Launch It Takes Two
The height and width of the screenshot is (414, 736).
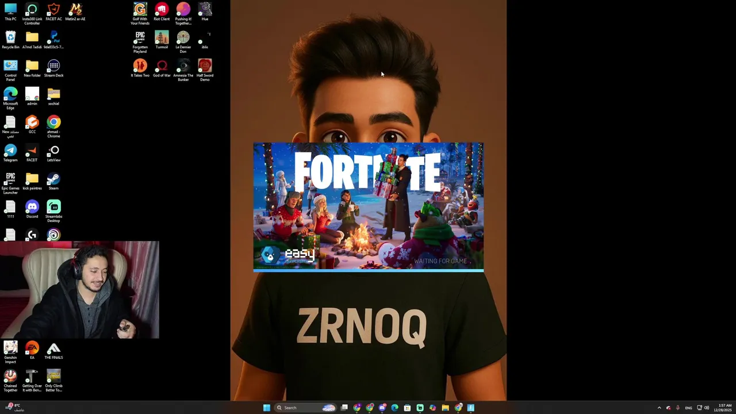(x=140, y=68)
